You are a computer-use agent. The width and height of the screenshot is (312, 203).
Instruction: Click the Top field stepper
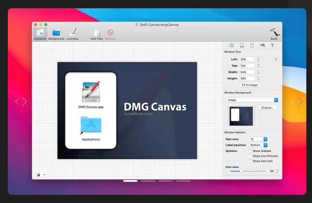click(x=258, y=66)
